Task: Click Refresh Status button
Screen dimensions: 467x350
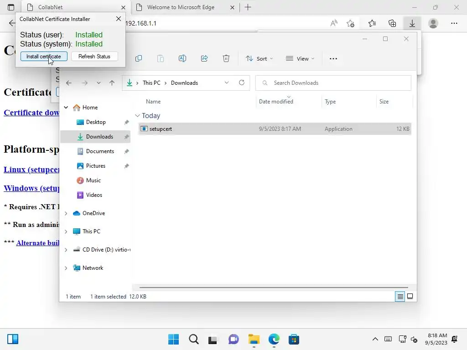Action: pos(94,57)
